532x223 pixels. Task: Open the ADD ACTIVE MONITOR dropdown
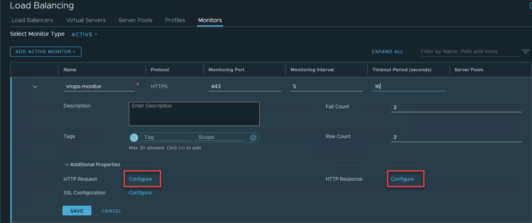pyautogui.click(x=46, y=51)
